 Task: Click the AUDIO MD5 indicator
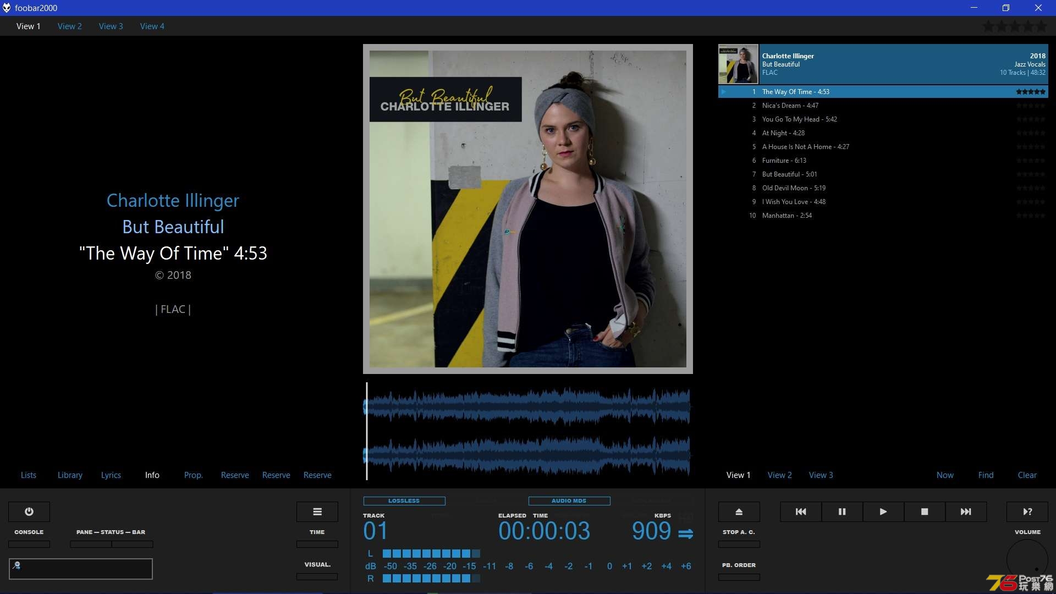[x=569, y=501]
